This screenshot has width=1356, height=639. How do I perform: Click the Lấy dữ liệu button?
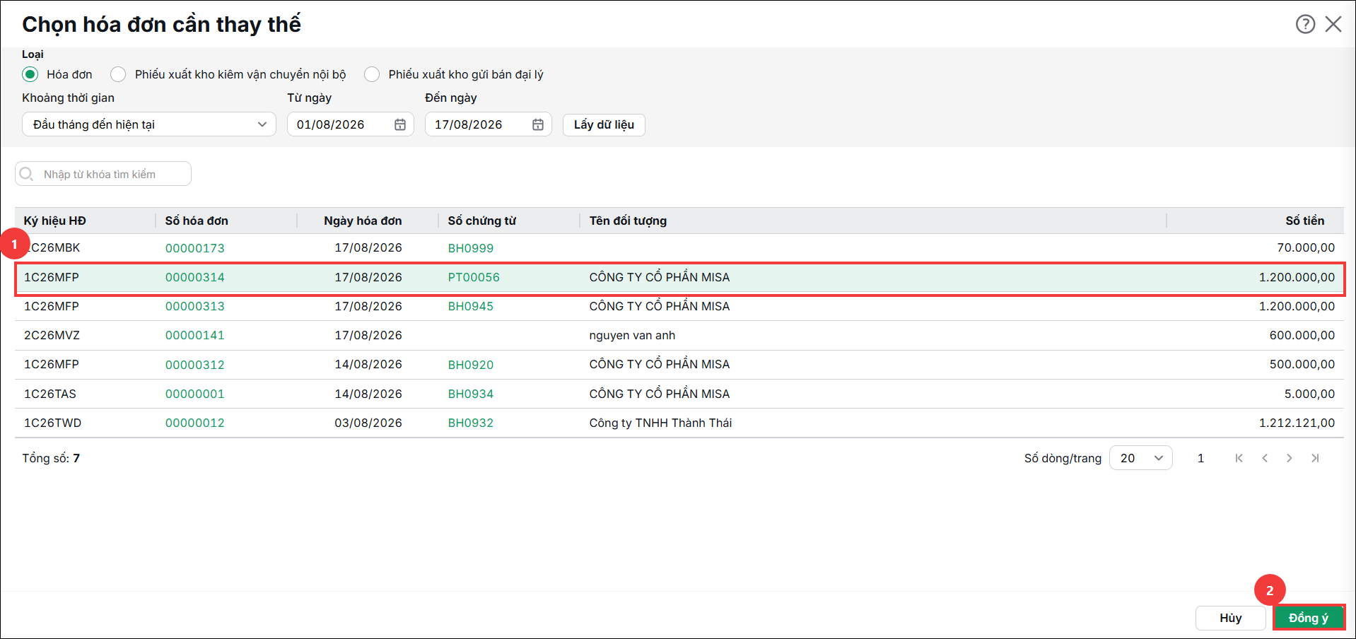[x=604, y=124]
